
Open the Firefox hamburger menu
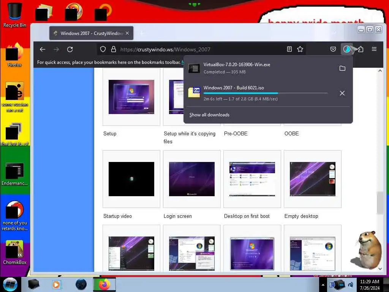point(374,49)
